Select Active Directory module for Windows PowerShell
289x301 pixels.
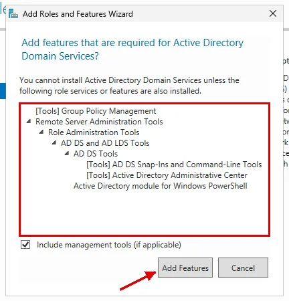coord(161,186)
